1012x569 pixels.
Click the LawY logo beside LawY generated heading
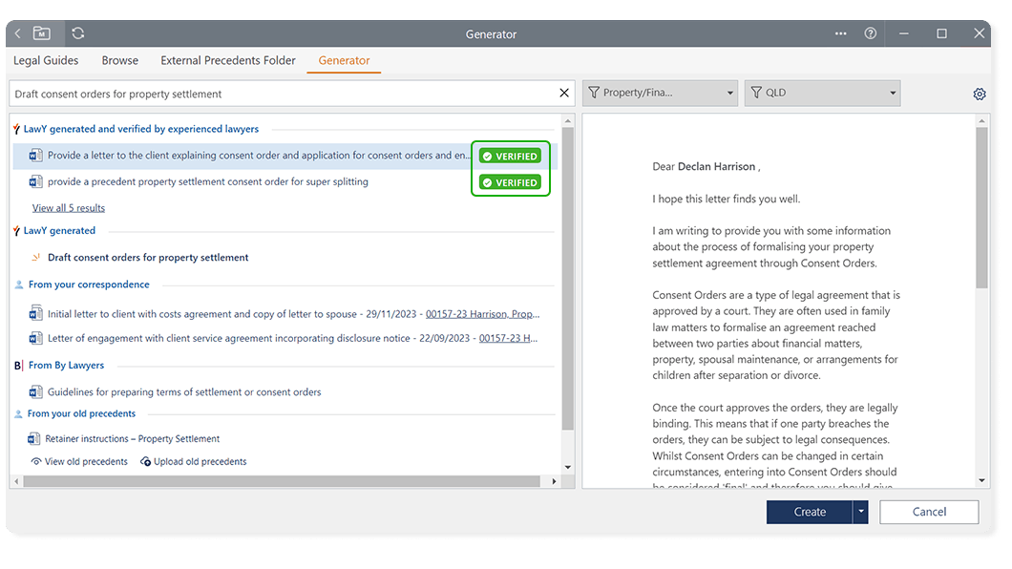[x=17, y=231]
